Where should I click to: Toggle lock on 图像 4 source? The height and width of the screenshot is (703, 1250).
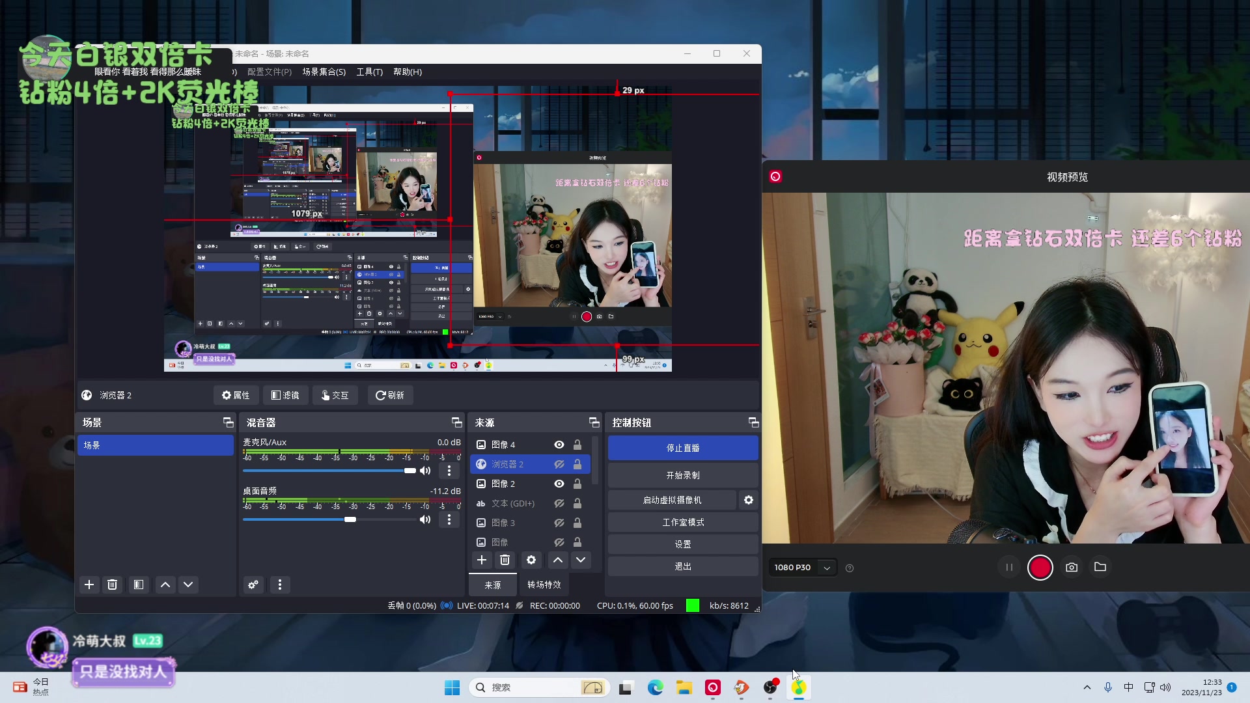(577, 445)
